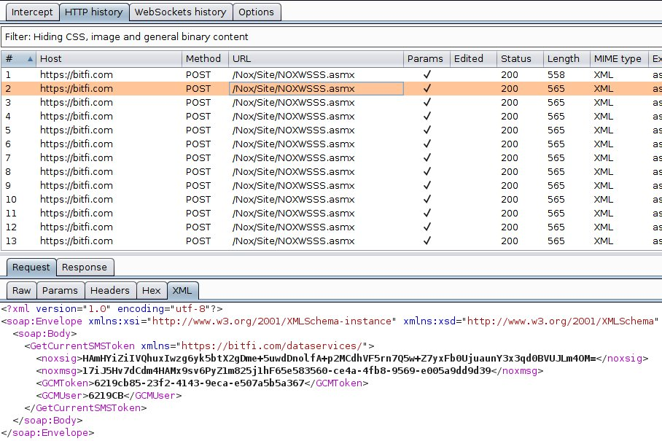Image resolution: width=662 pixels, height=441 pixels.
Task: Go to the Options tab
Action: (257, 12)
